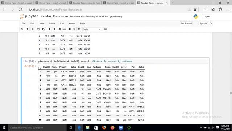Open the Help menu
This screenshot has width=232, height=131.
(83, 23)
